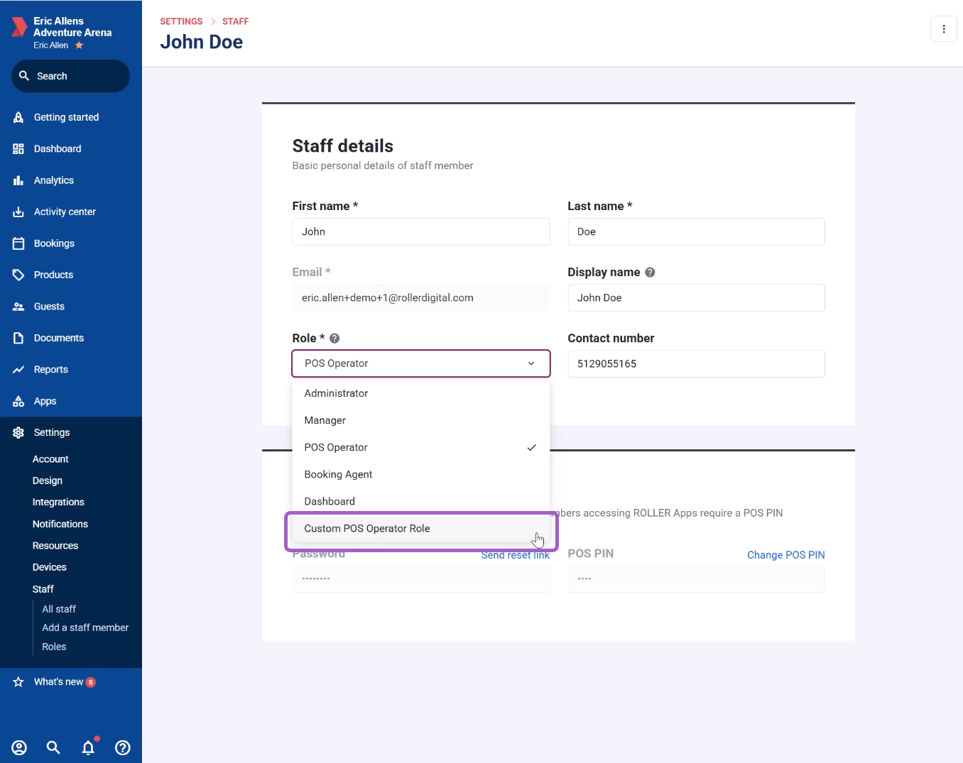Viewport: 963px width, 763px height.
Task: Select Custom POS Operator Role option
Action: point(367,529)
